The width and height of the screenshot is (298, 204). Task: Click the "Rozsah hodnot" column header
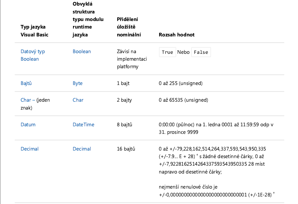pyautogui.click(x=177, y=34)
